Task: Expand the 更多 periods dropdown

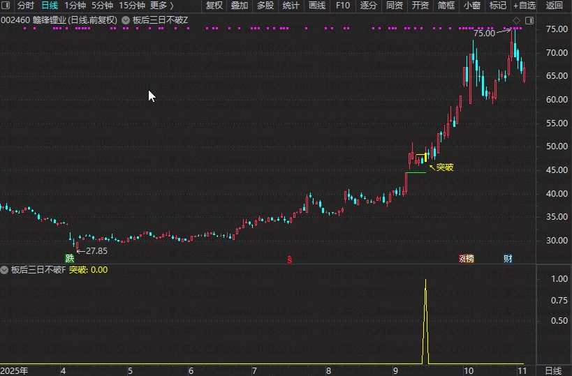Action: pyautogui.click(x=162, y=6)
